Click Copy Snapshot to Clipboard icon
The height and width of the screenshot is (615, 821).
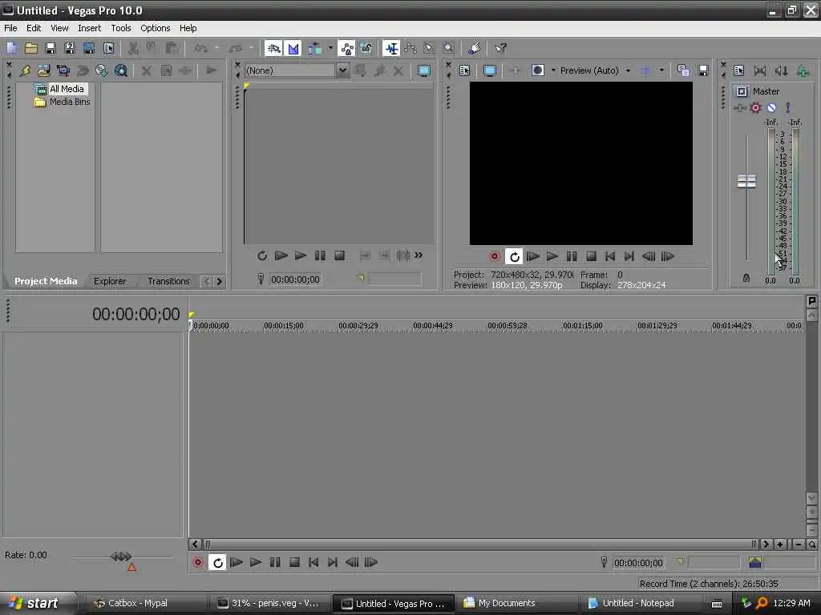[x=683, y=70]
